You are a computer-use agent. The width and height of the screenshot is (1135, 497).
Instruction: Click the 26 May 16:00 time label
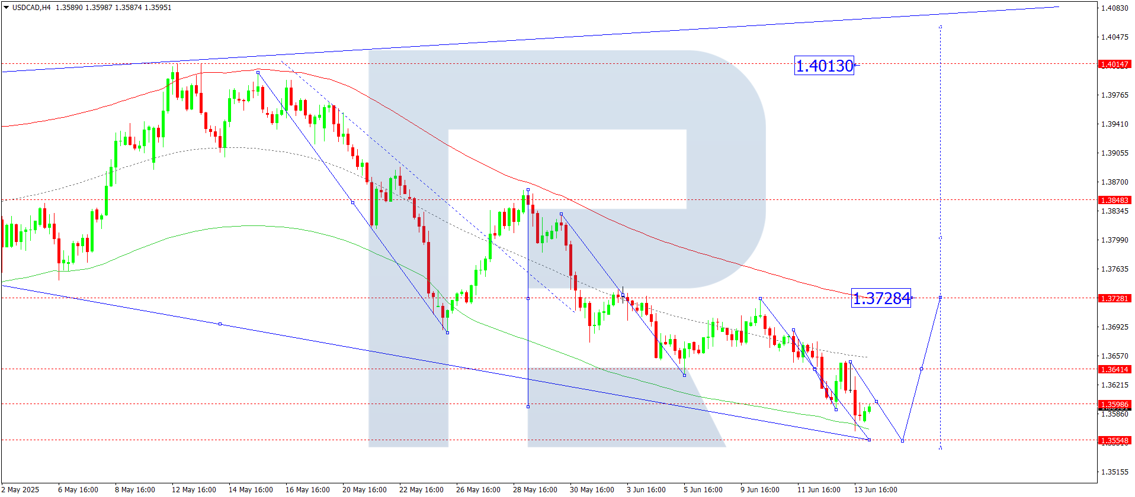point(478,489)
